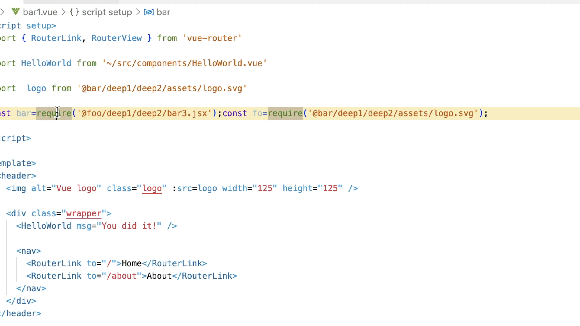Select the bar symbol breadcrumb
Viewport: 580px width, 326px height.
pyautogui.click(x=163, y=12)
